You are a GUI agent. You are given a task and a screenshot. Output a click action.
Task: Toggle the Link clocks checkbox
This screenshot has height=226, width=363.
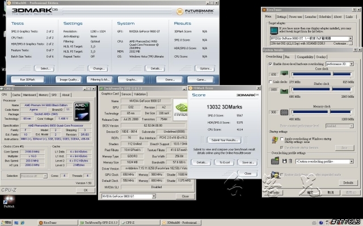click(x=270, y=82)
